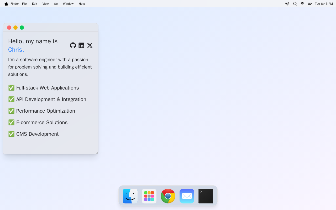
Task: Click the name 'Chris.' in the heading
Action: point(16,50)
